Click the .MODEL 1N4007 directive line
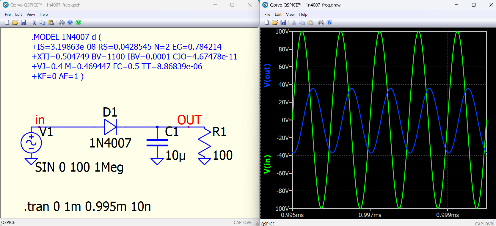 pyautogui.click(x=66, y=37)
